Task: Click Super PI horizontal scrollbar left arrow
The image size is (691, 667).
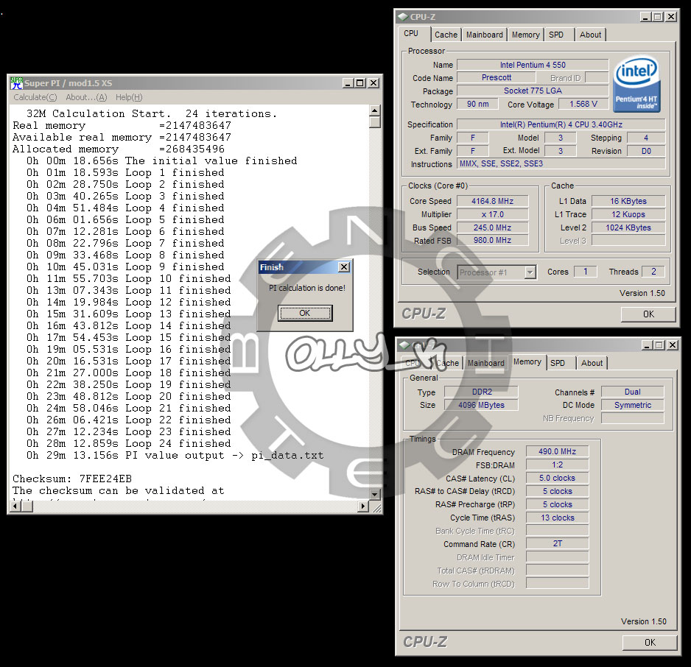Action: (x=15, y=507)
